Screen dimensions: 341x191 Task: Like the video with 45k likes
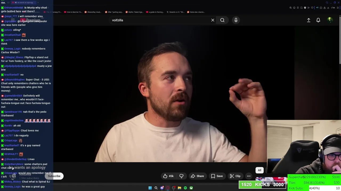tap(168, 176)
